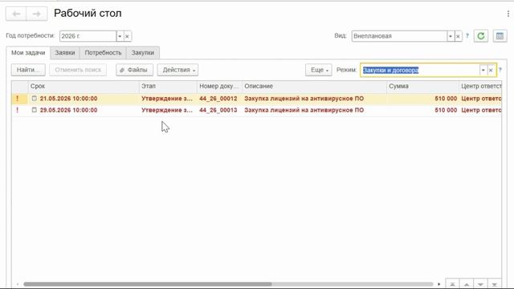The width and height of the screenshot is (514, 289).
Task: Select date 29.05.2026 10:00:00
Action: tap(68, 110)
